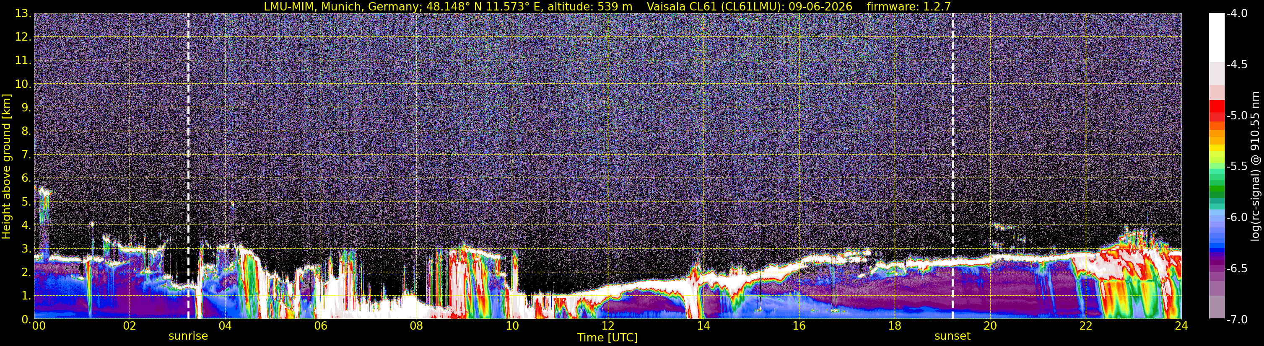Image resolution: width=1264 pixels, height=346 pixels.
Task: Click the time tick label '02'
Action: click(x=130, y=326)
